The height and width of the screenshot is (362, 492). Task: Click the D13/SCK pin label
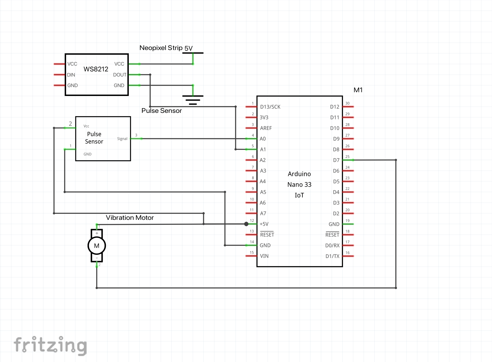tap(270, 107)
